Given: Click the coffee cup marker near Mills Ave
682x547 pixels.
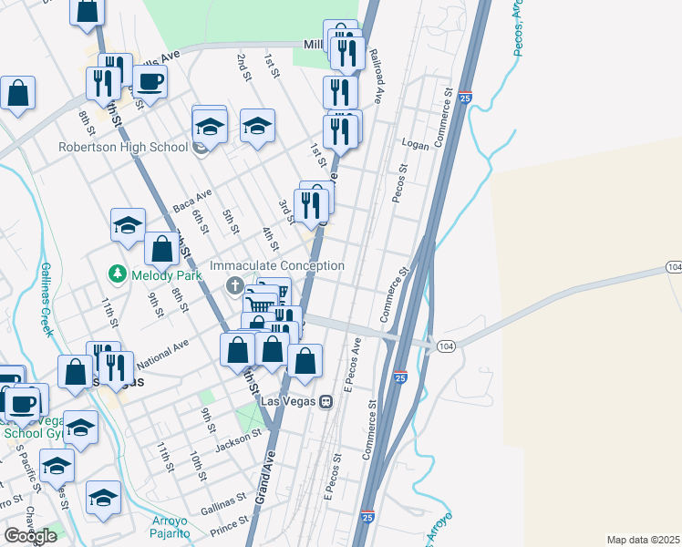Looking at the screenshot, I should 150,85.
